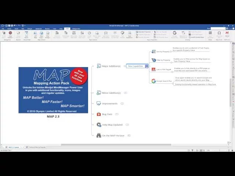
Task: Click the Hyperlink to MindManager ribbon icon
Action: 183,33
